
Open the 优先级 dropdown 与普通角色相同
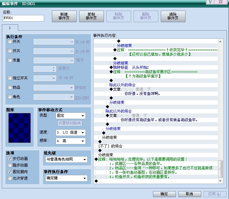66,159
